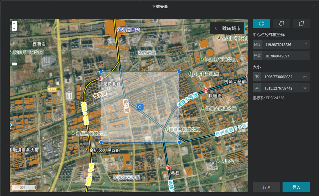Select the freehand region drawing mode
319x196 pixels.
tap(301, 24)
